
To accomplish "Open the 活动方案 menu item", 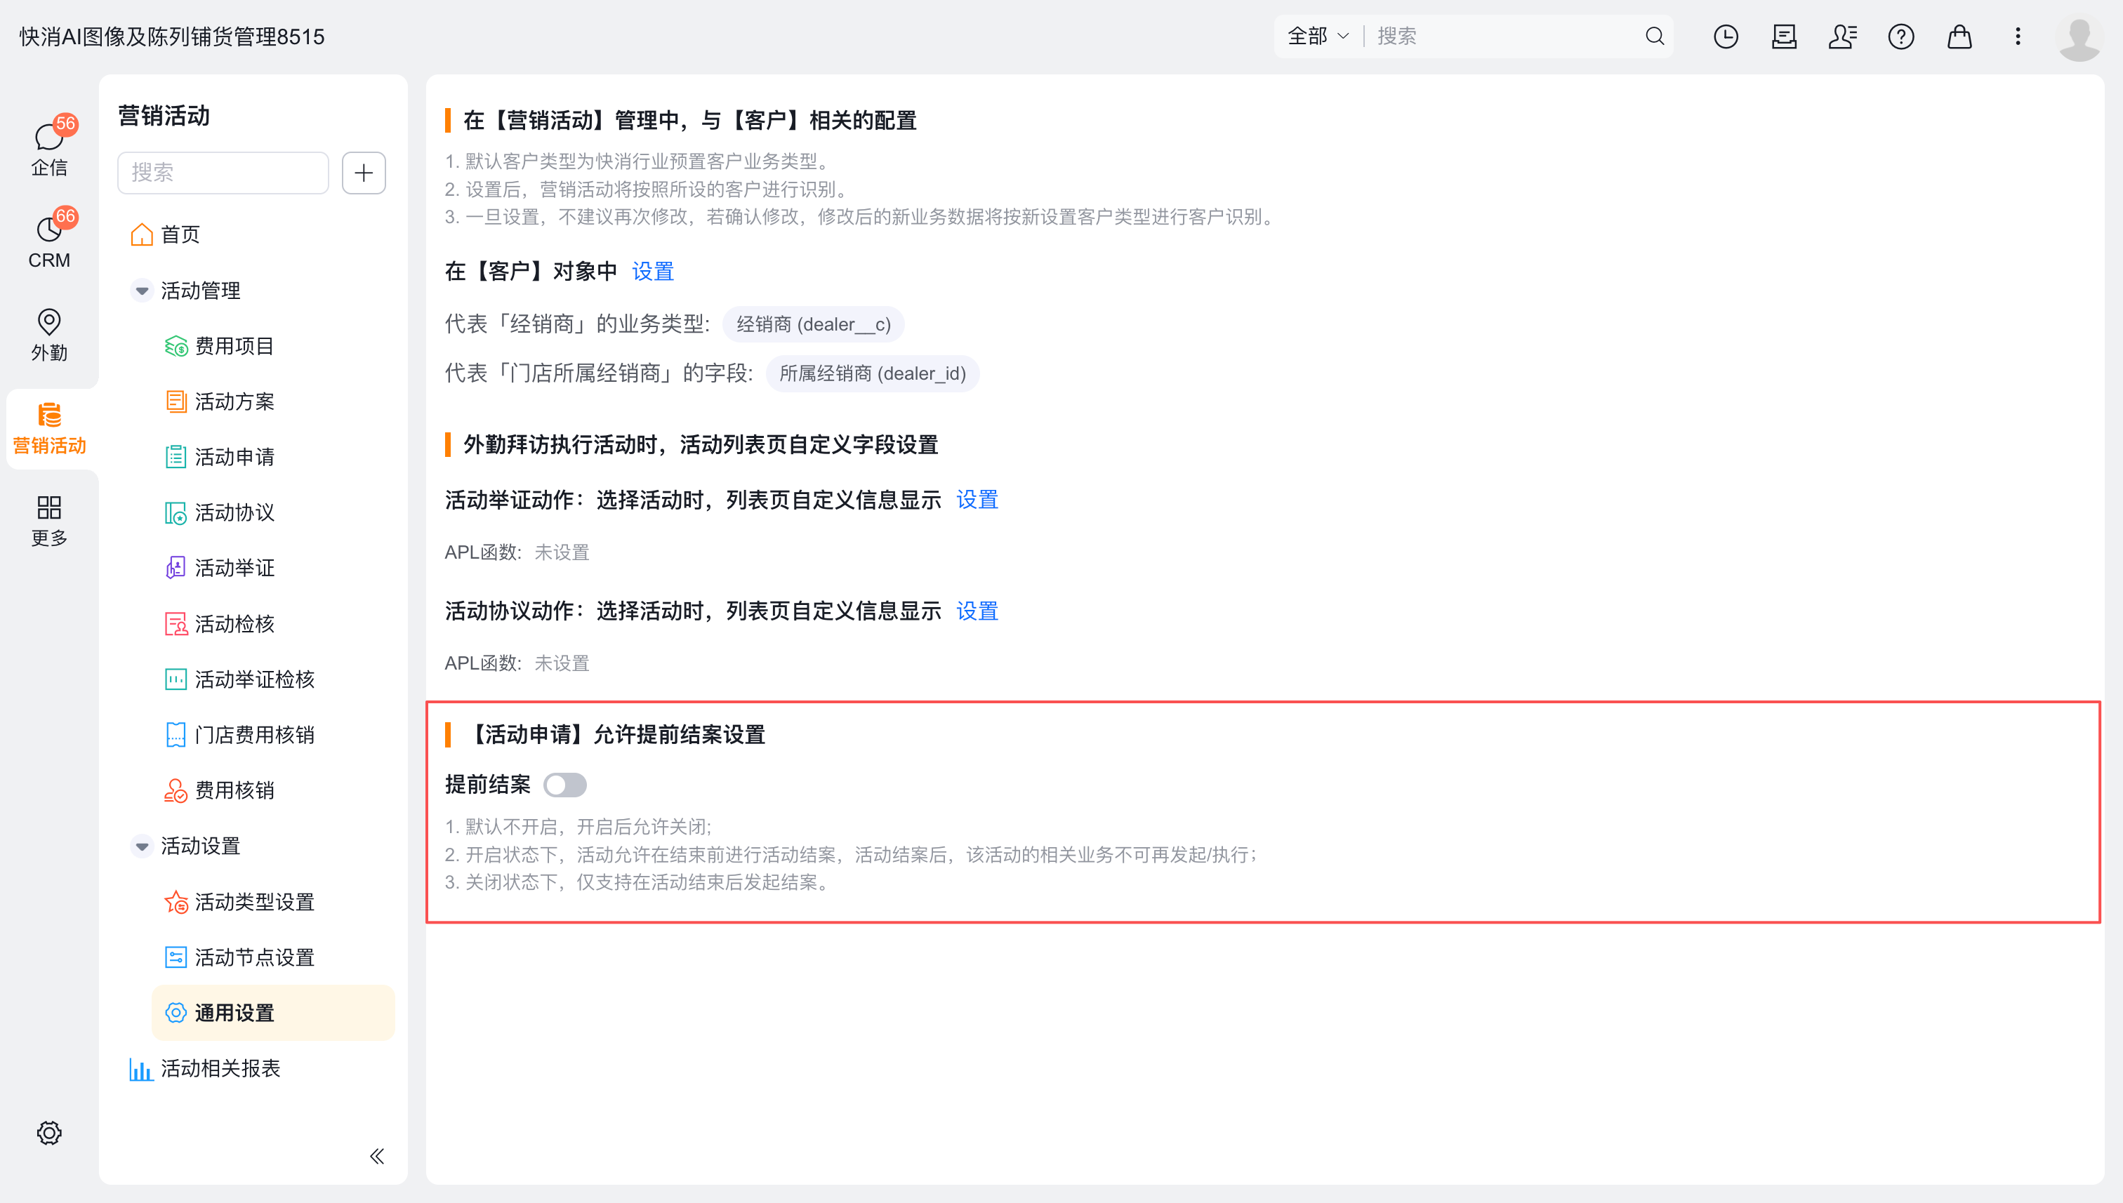I will (x=220, y=401).
